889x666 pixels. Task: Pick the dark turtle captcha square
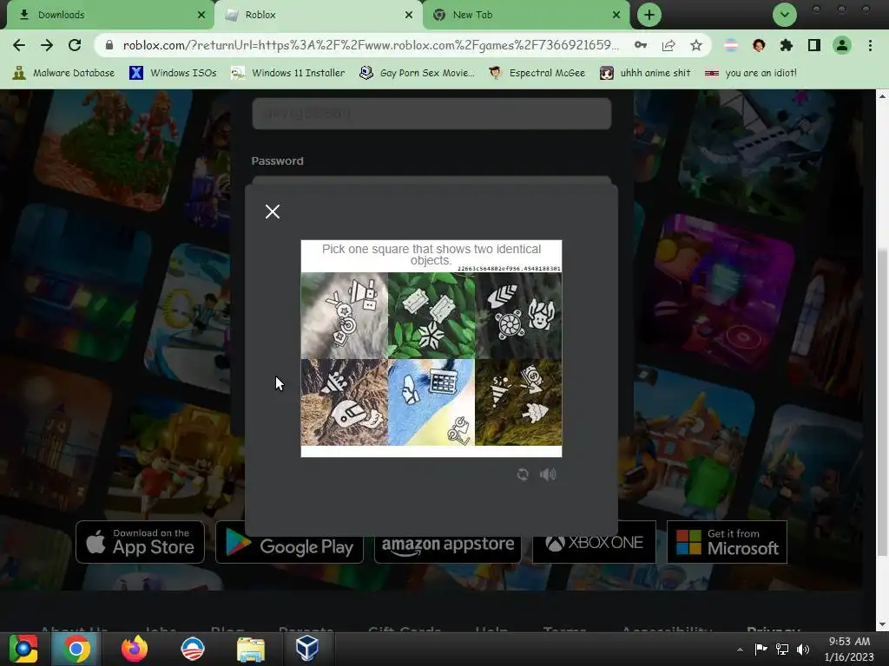tap(519, 316)
